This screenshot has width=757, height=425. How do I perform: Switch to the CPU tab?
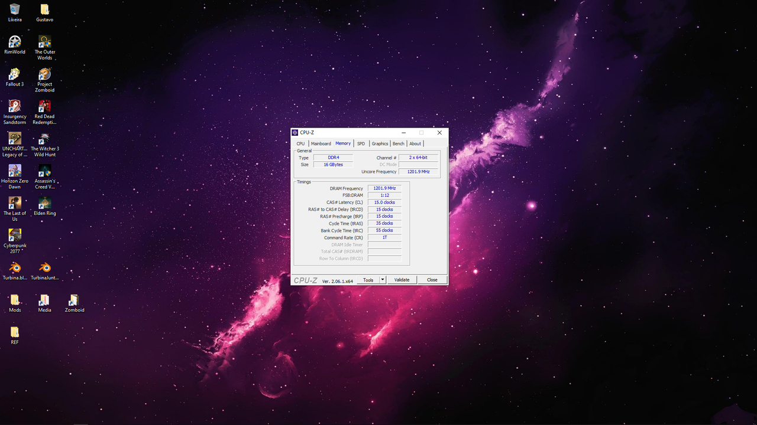tap(300, 143)
